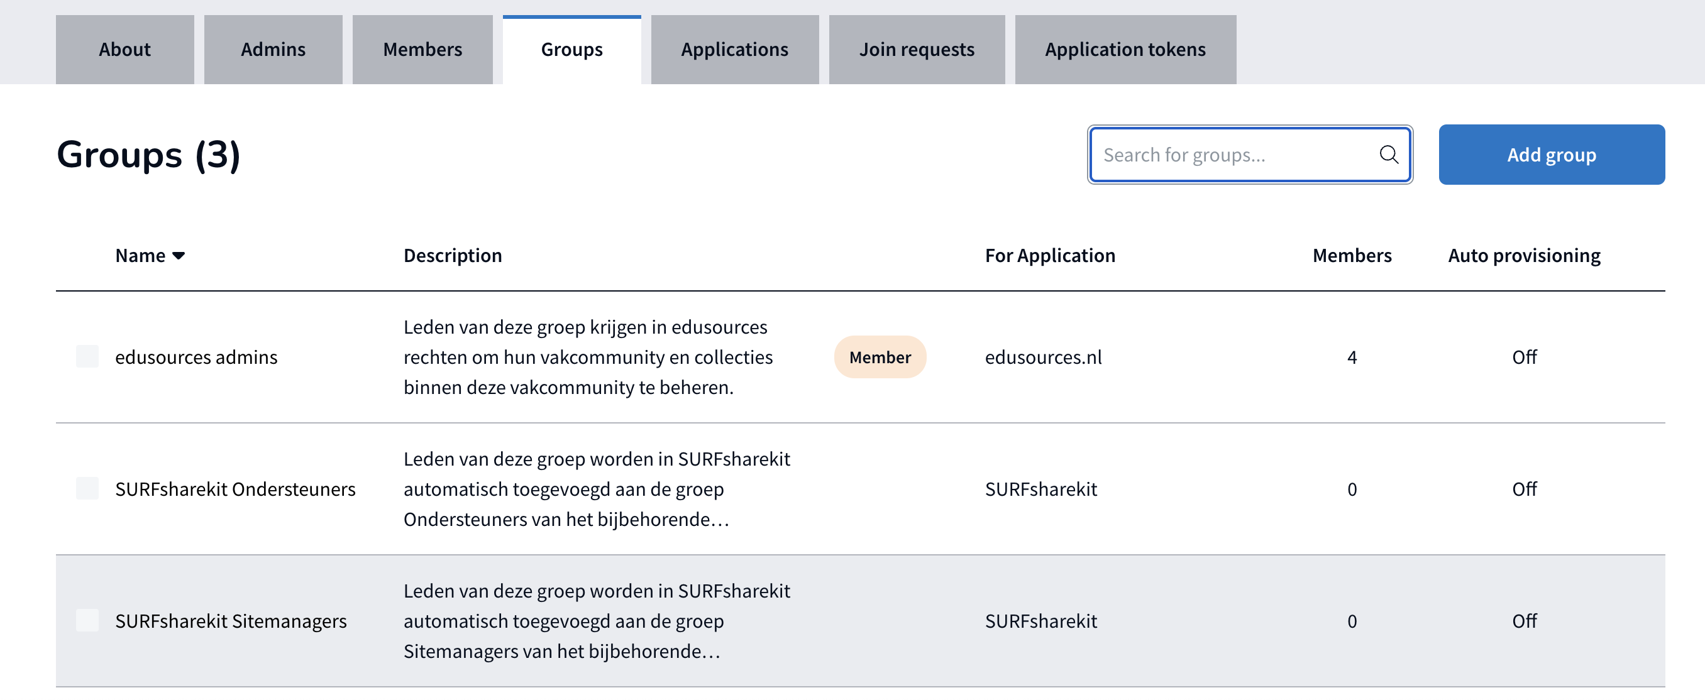1705x700 pixels.
Task: Click the Description column header
Action: coord(453,256)
